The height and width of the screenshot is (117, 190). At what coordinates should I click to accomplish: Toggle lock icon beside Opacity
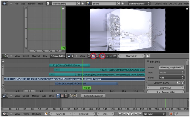182,83
